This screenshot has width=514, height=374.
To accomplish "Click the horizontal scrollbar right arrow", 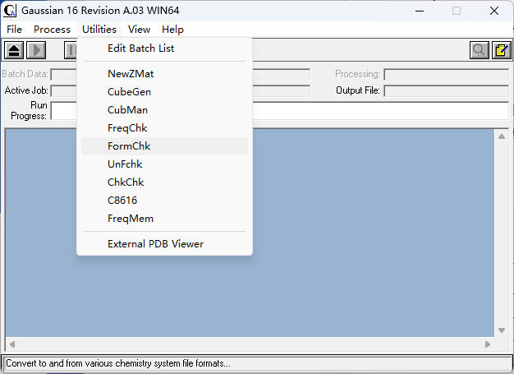I will click(x=489, y=344).
